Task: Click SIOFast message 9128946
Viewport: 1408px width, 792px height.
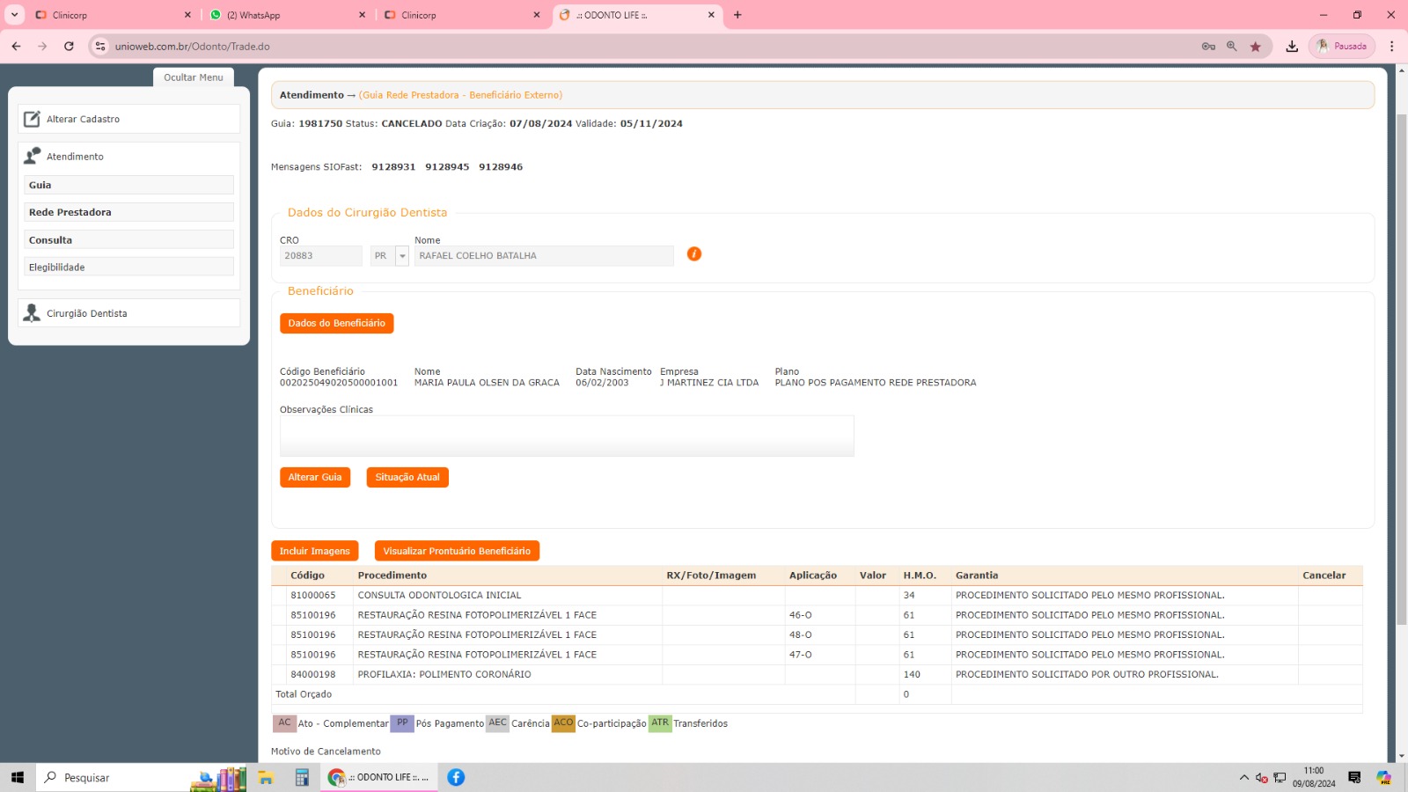Action: [x=501, y=167]
